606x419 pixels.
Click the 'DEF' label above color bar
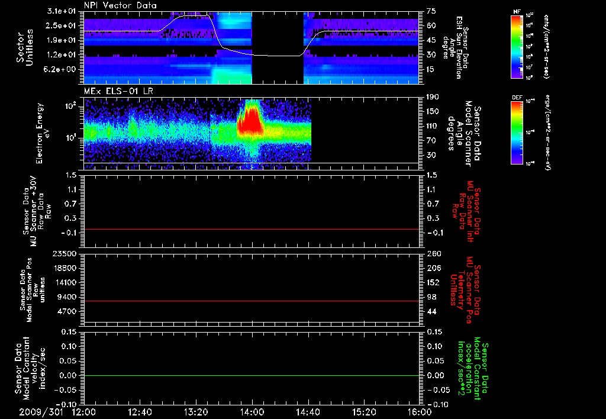click(517, 98)
